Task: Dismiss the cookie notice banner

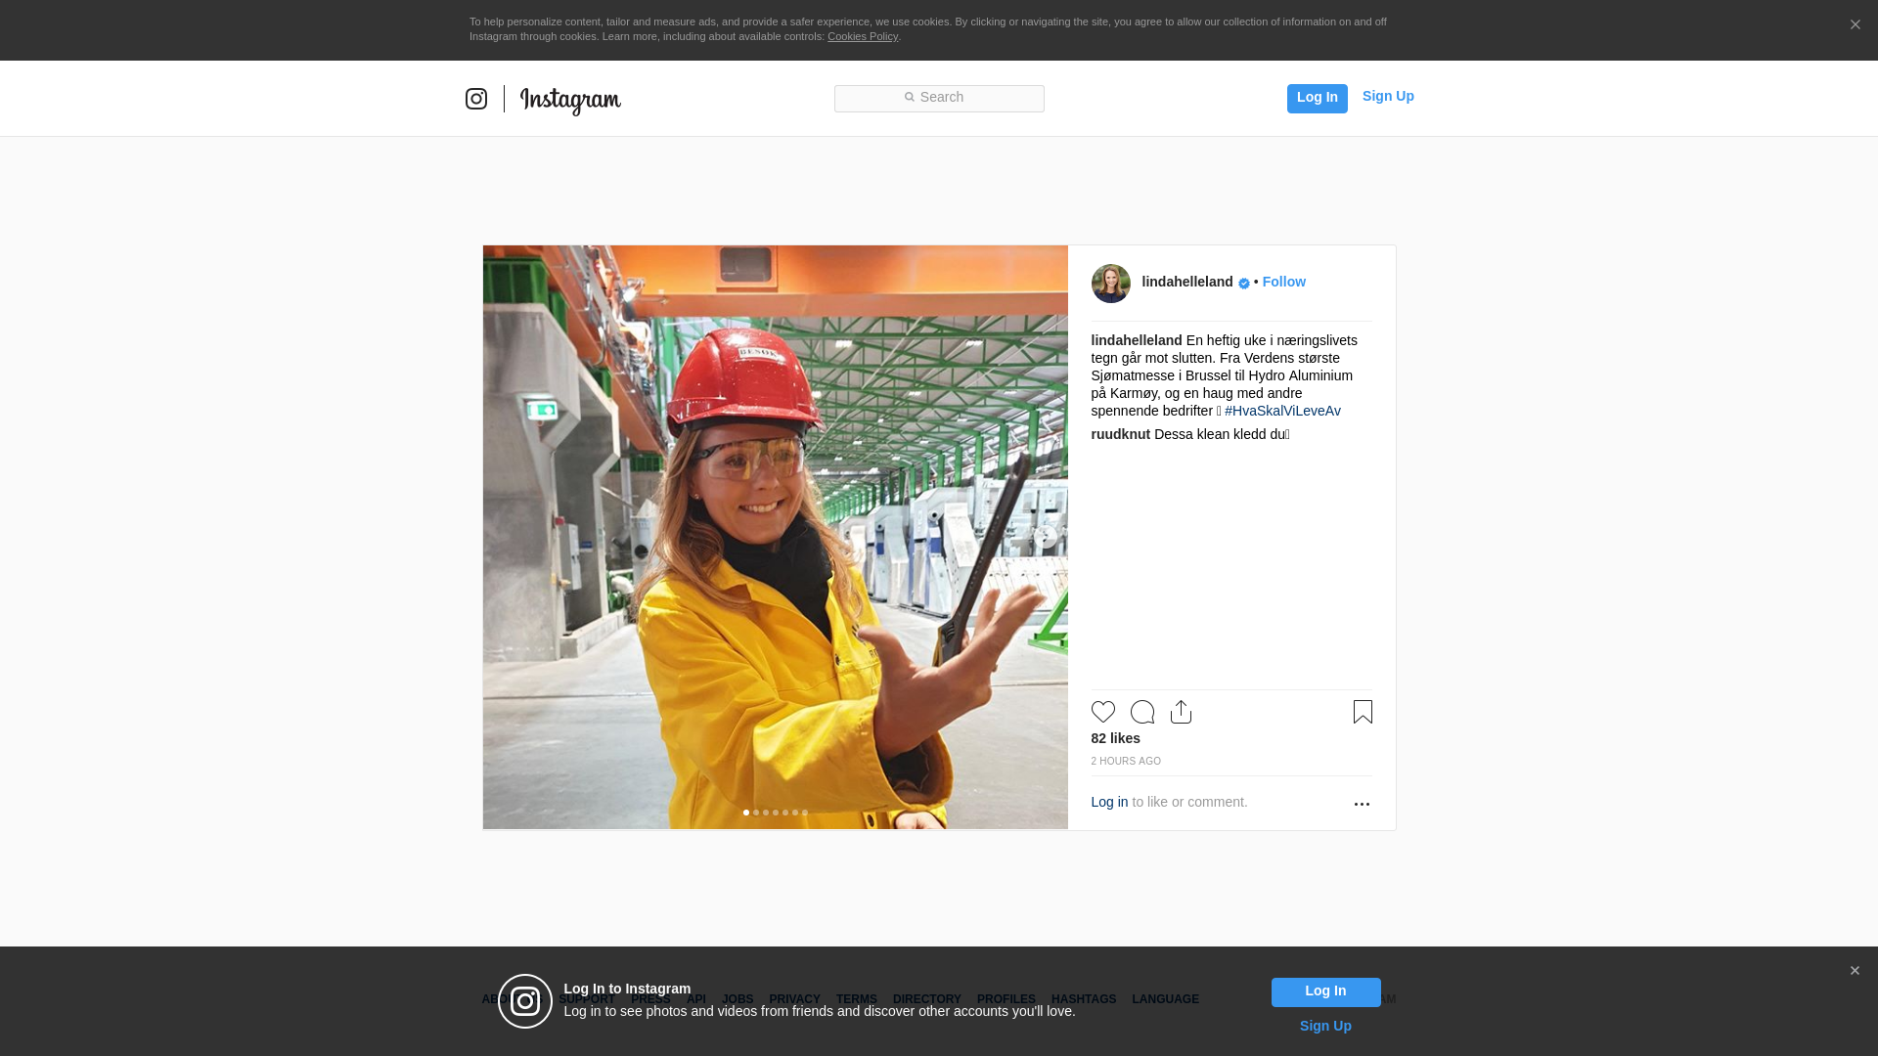Action: point(1855,25)
